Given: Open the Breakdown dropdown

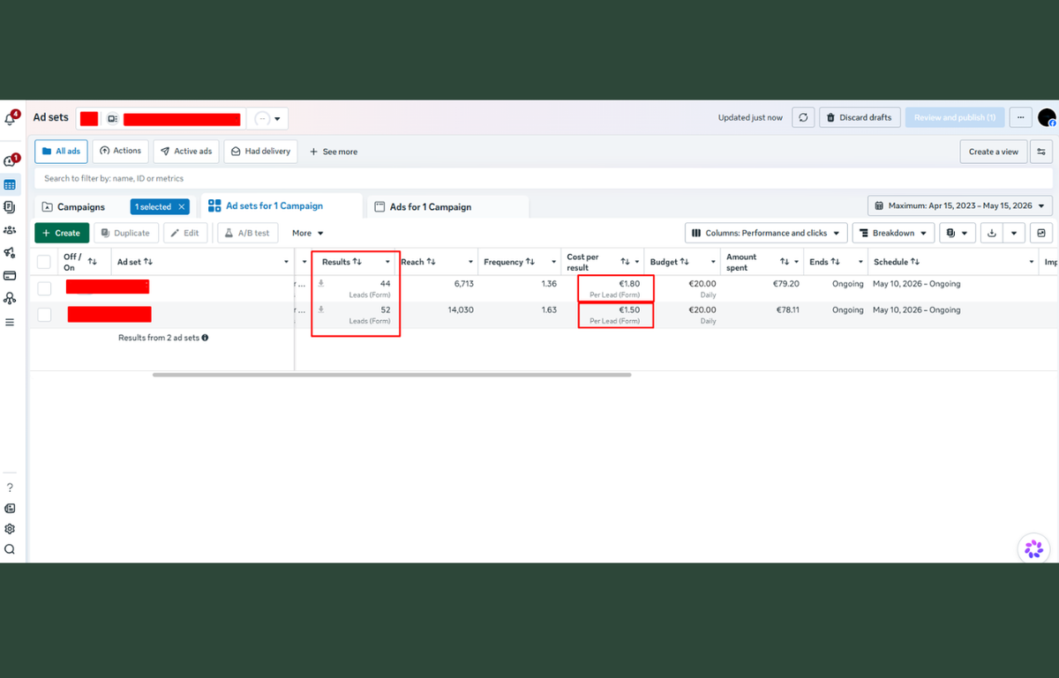Looking at the screenshot, I should [893, 233].
